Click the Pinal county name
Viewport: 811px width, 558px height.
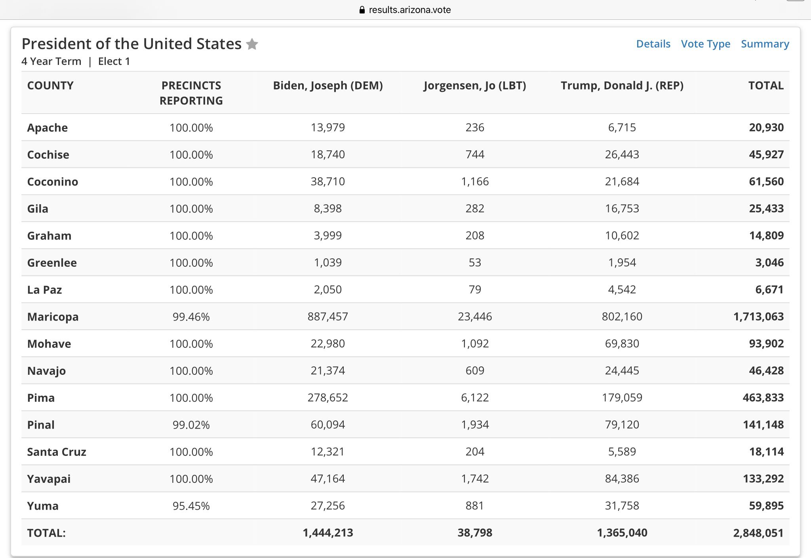(x=40, y=425)
